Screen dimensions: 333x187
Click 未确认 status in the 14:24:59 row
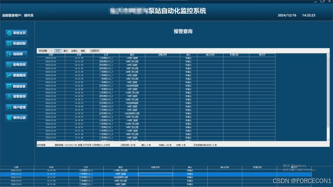point(188,89)
